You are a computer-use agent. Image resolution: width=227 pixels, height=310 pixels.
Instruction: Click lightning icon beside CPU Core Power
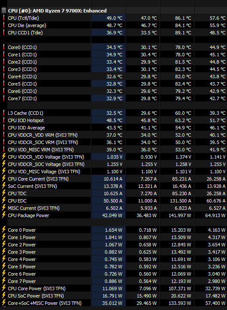point(4,289)
